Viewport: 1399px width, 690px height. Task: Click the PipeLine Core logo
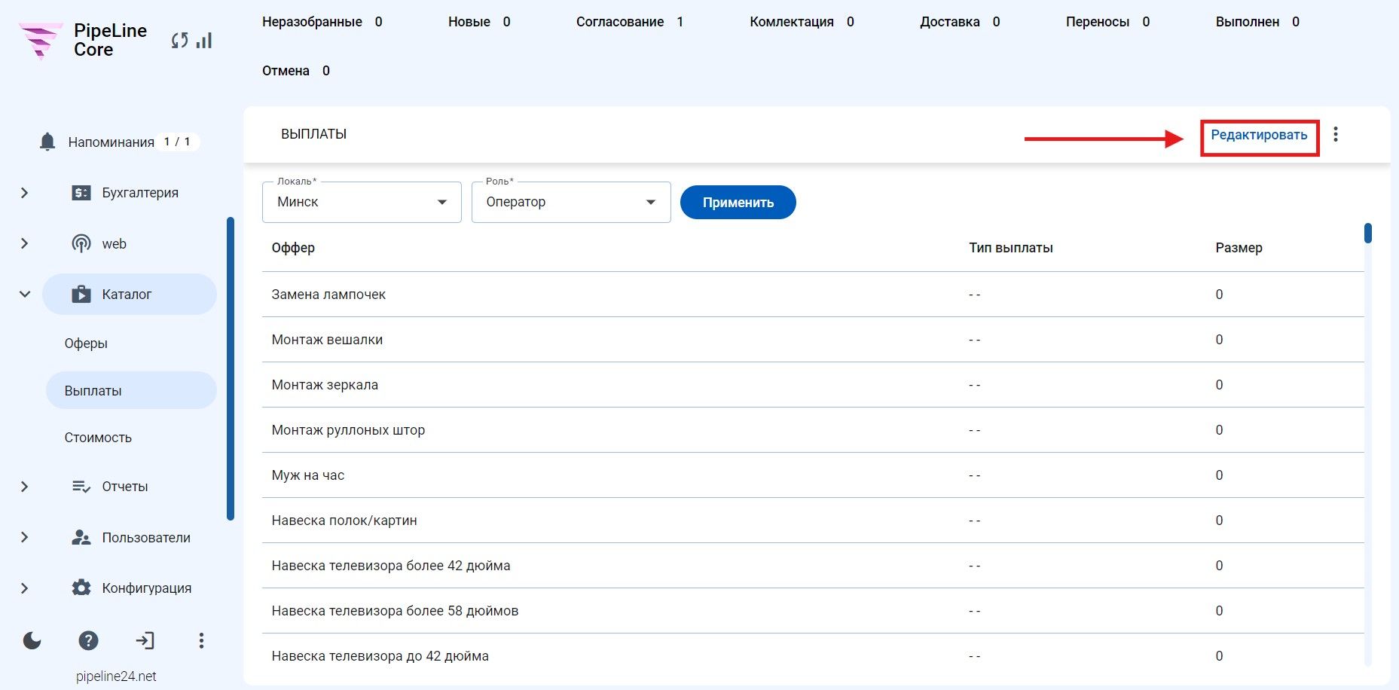click(83, 40)
